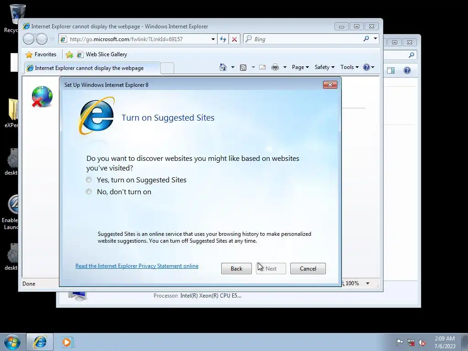Open the Safety menu
The width and height of the screenshot is (468, 351).
coord(324,67)
